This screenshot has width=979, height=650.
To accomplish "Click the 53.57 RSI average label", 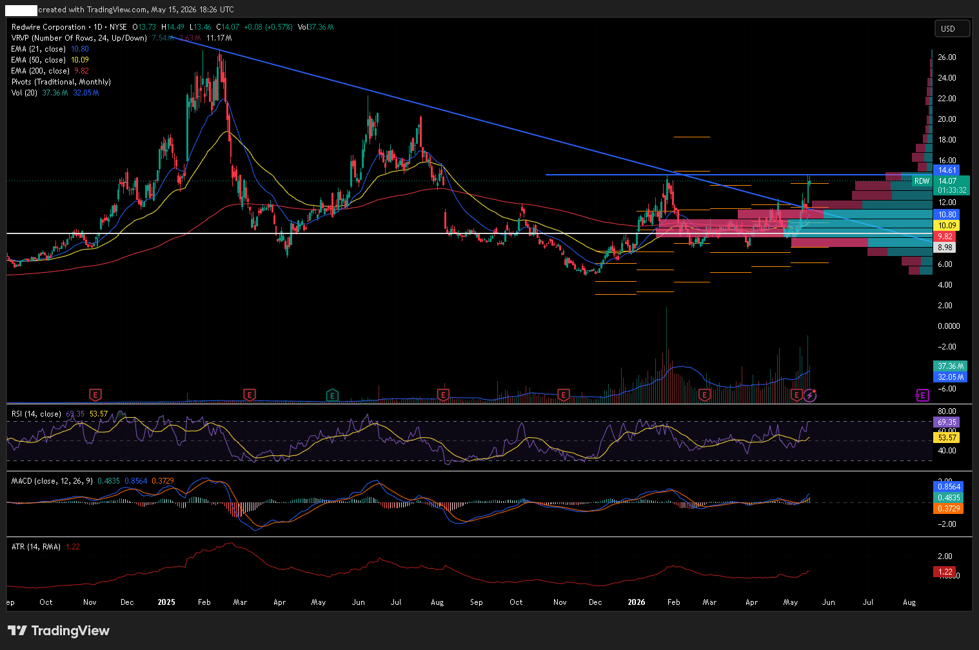I will (x=947, y=438).
